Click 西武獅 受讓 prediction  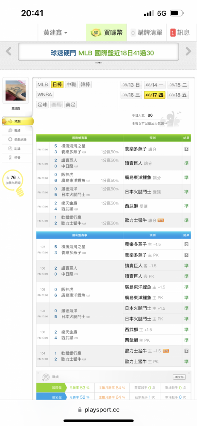click(x=136, y=206)
